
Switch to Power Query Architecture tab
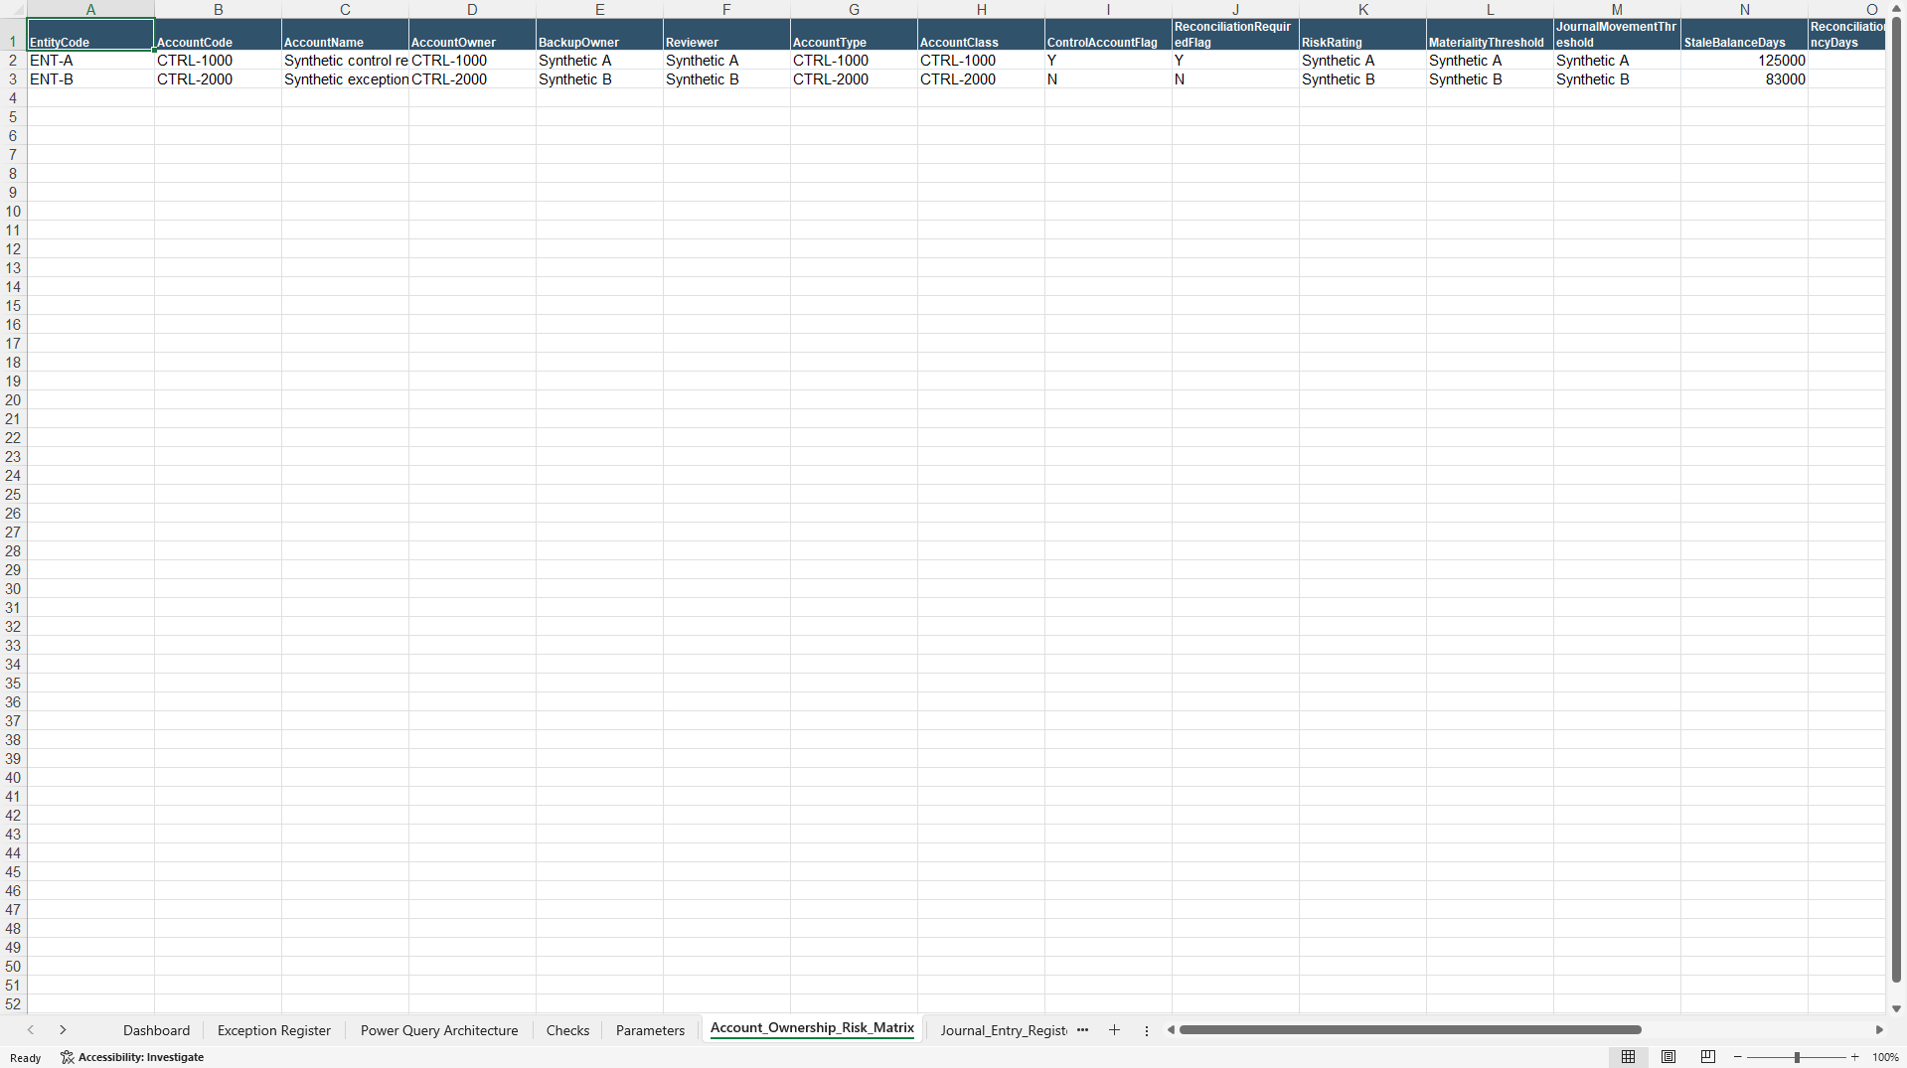click(x=439, y=1030)
